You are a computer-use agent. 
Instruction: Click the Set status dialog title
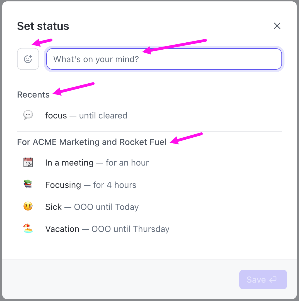point(43,26)
